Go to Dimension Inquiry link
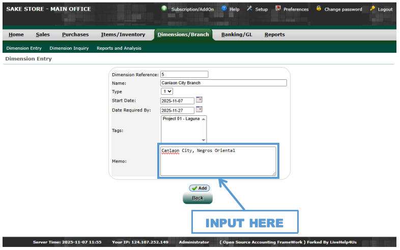 click(69, 48)
